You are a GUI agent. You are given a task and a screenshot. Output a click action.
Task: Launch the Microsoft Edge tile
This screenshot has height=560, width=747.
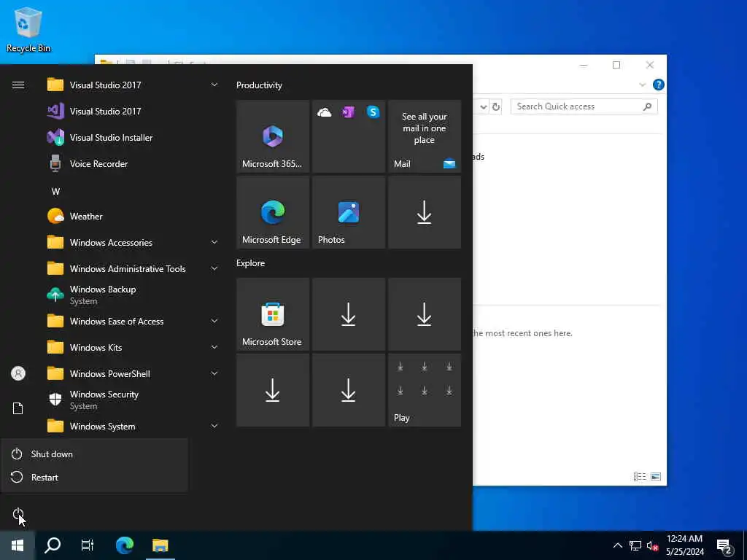click(273, 212)
